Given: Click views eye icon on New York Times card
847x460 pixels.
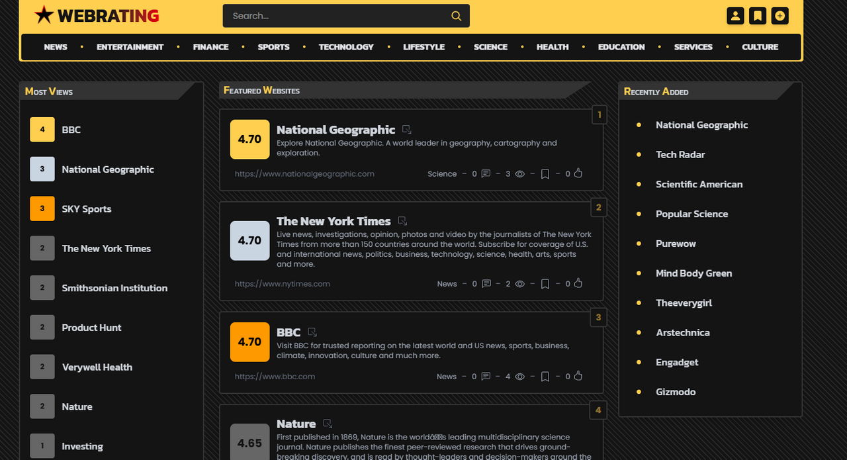Looking at the screenshot, I should click(520, 284).
